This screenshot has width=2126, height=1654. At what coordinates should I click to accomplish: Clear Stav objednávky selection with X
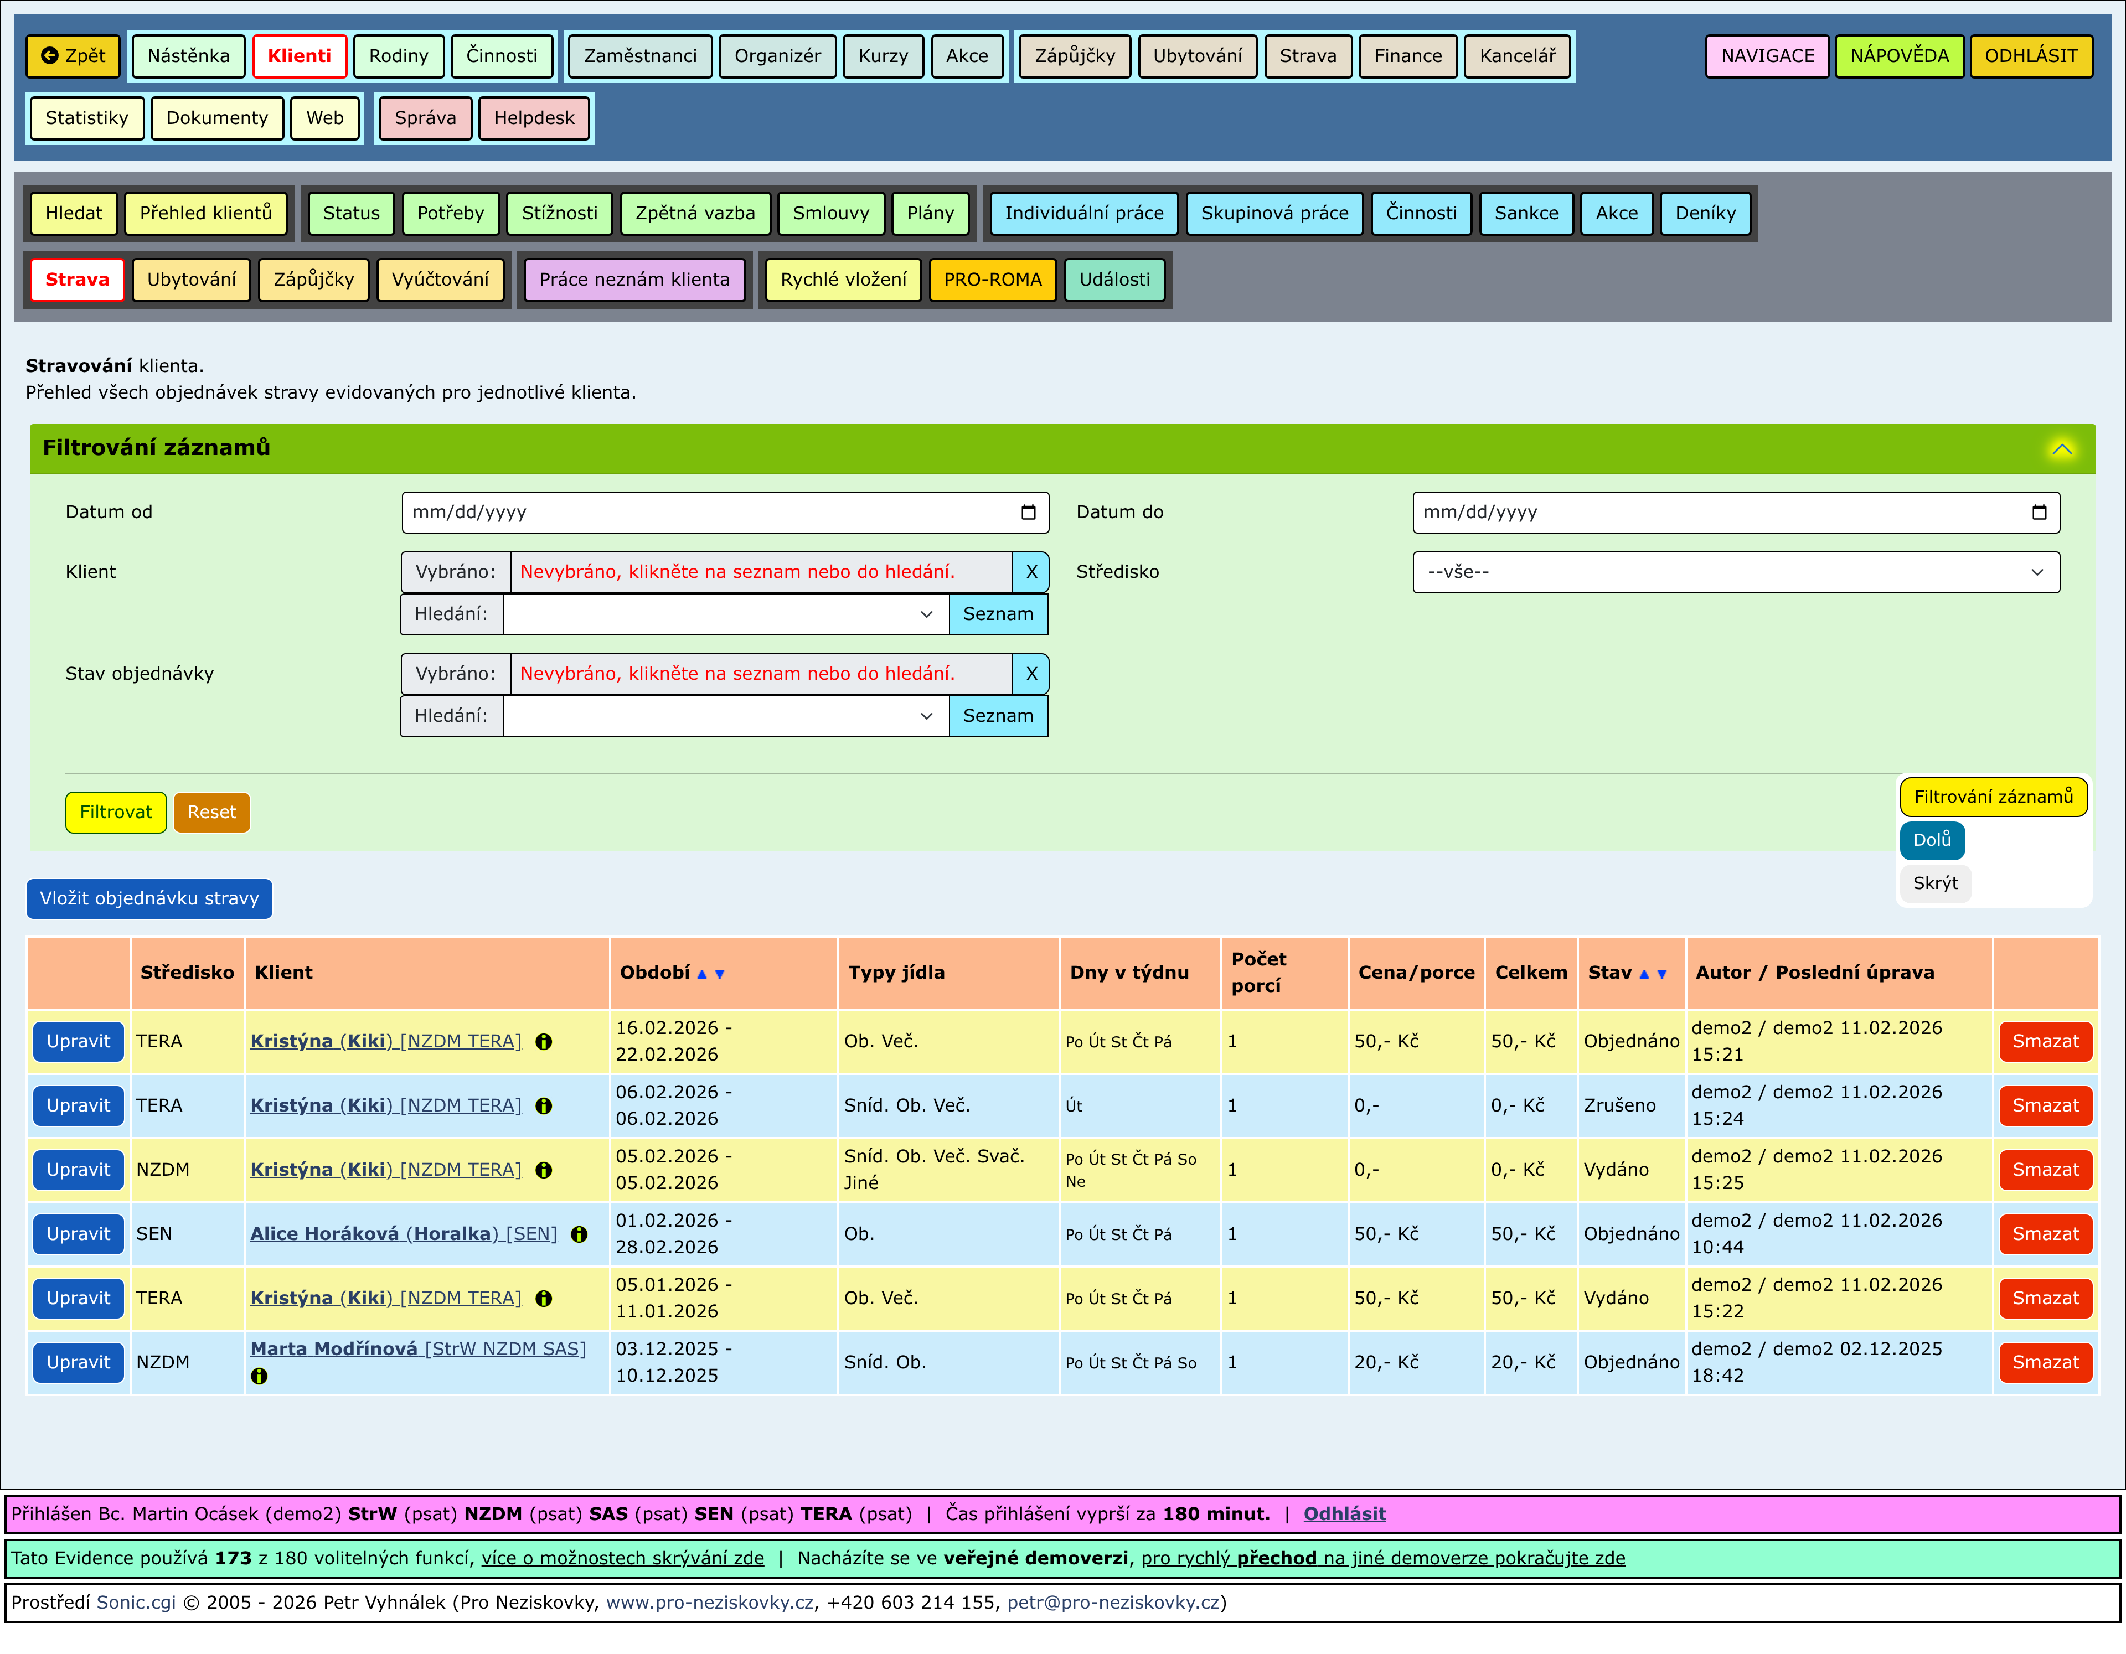coord(1031,674)
